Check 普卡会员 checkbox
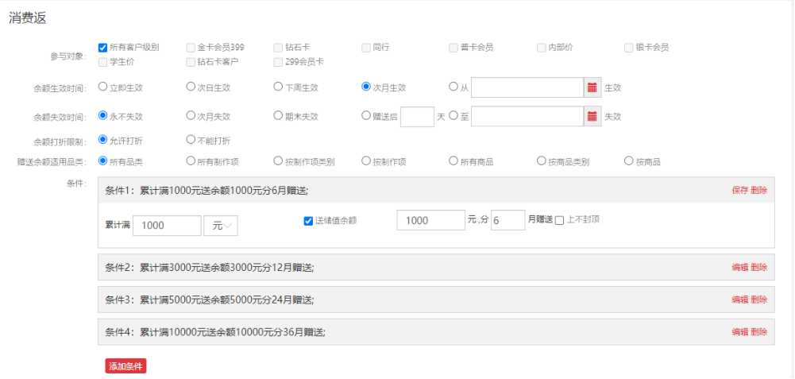 pyautogui.click(x=453, y=48)
